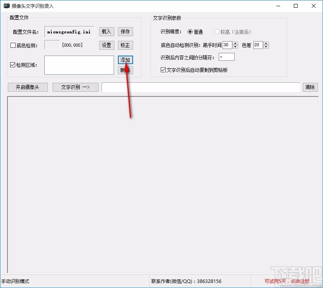This screenshot has height=288, width=323.
Task: Click the 添加 button to add detection region
Action: 125,60
